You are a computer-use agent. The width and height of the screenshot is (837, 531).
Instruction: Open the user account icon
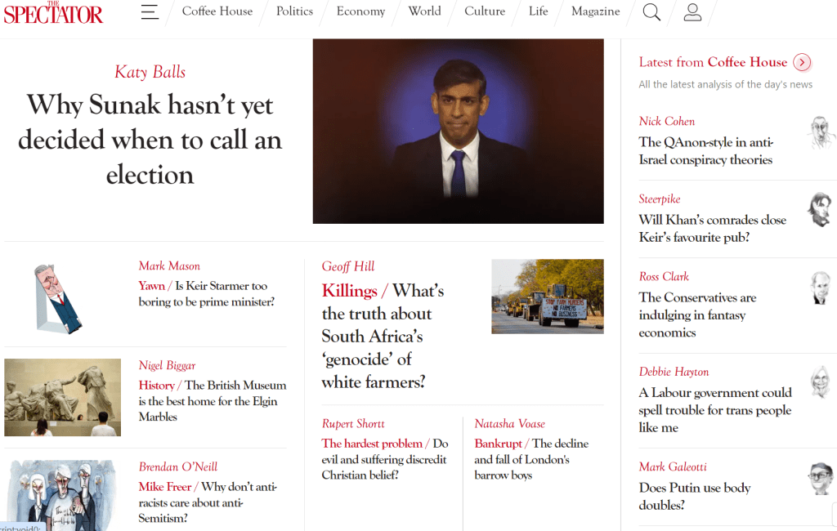coord(692,11)
